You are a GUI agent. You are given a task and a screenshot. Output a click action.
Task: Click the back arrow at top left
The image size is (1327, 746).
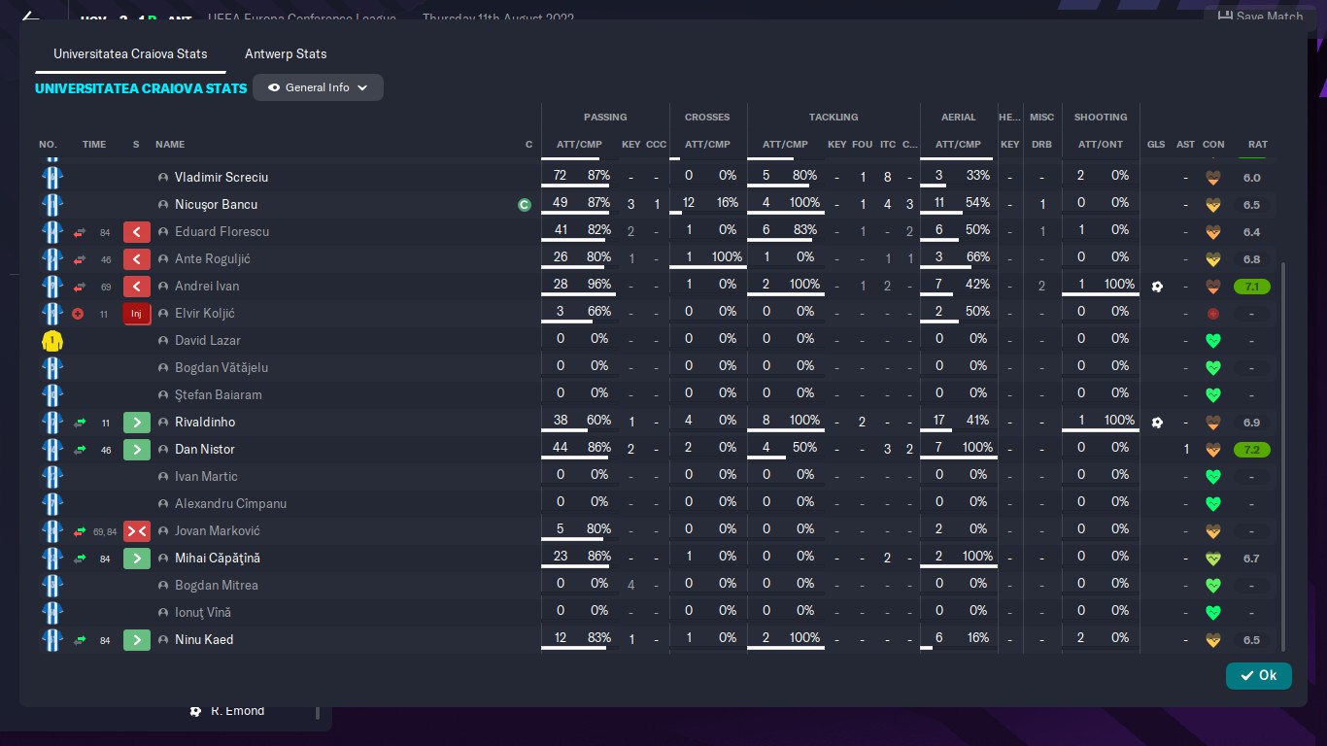(x=30, y=17)
